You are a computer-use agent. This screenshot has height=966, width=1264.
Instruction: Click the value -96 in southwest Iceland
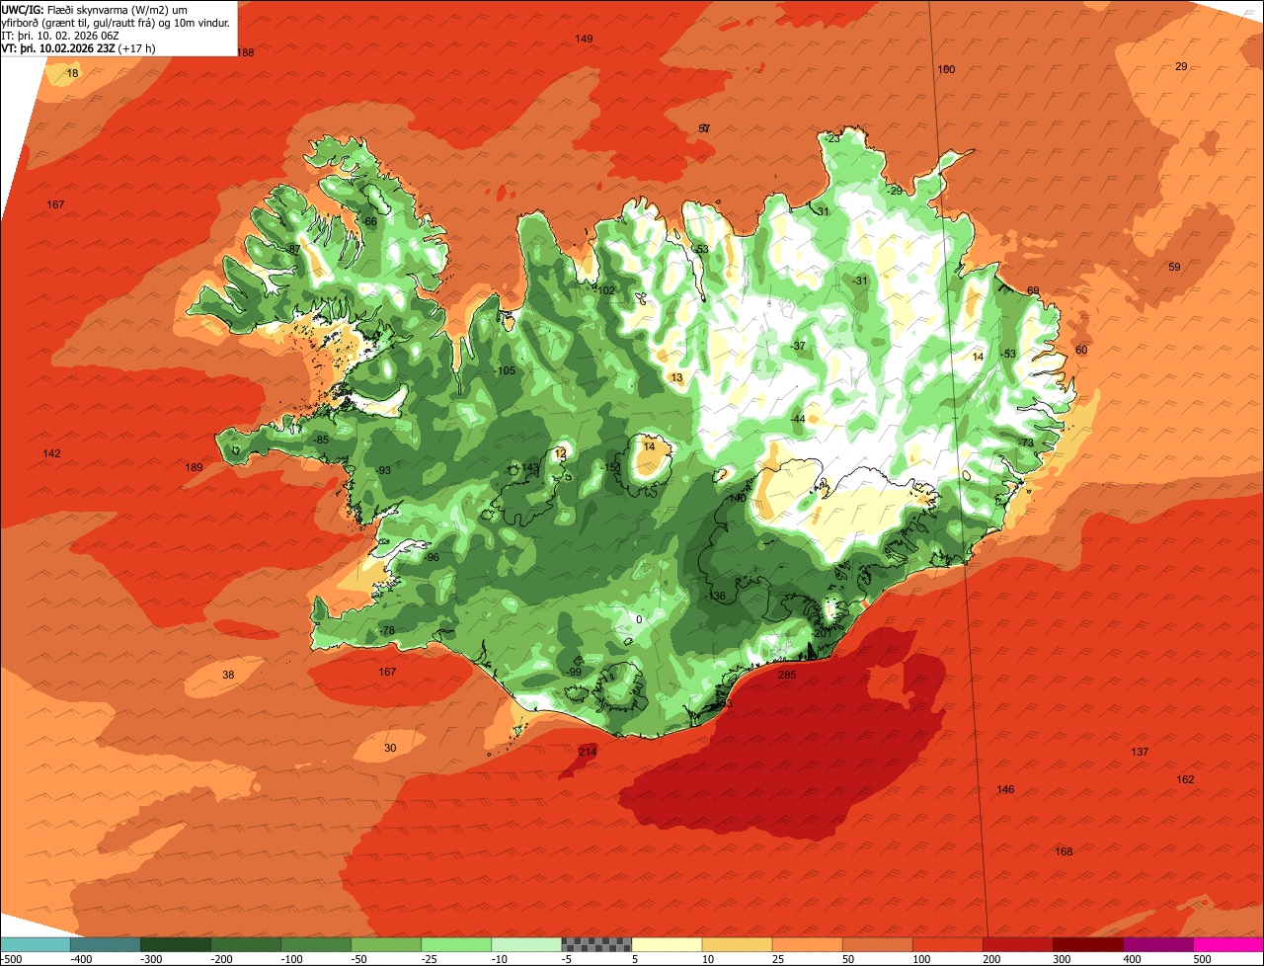point(431,557)
